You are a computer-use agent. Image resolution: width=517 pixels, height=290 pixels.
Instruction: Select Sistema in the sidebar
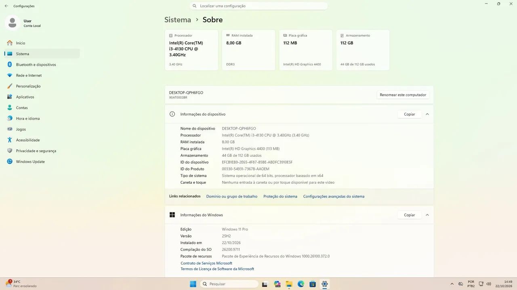(x=42, y=54)
